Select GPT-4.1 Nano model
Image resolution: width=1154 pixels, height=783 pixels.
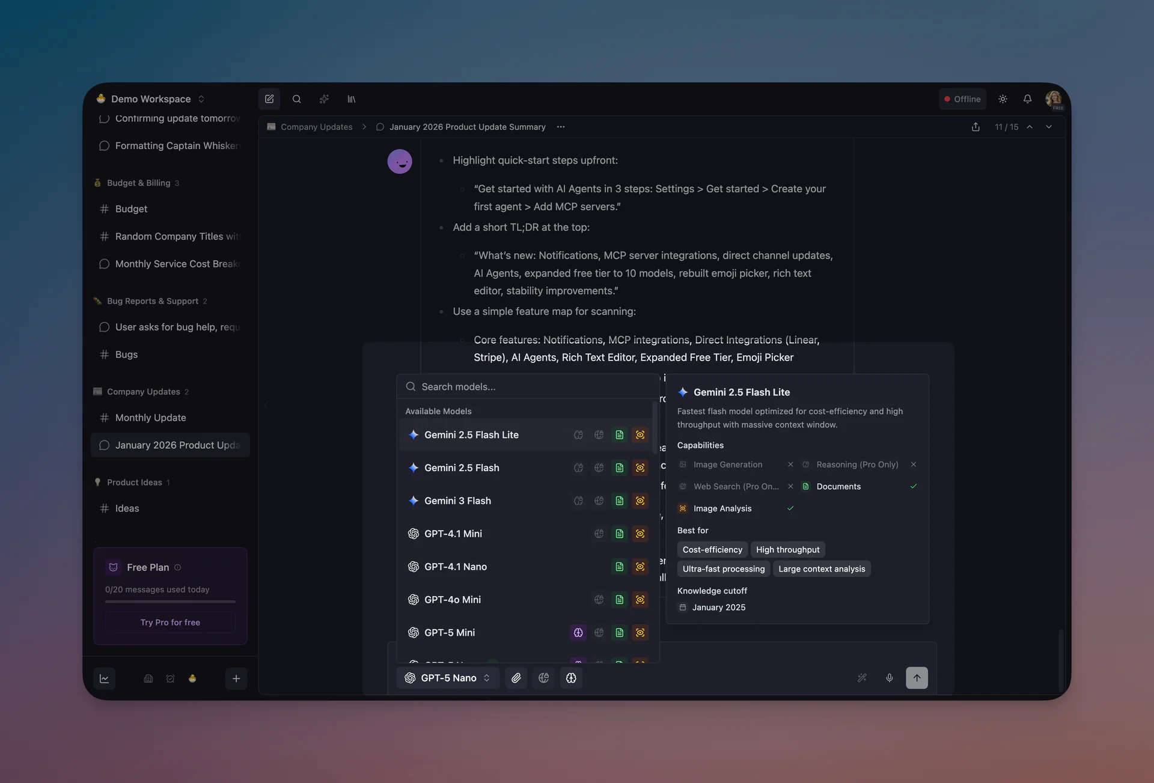tap(526, 567)
